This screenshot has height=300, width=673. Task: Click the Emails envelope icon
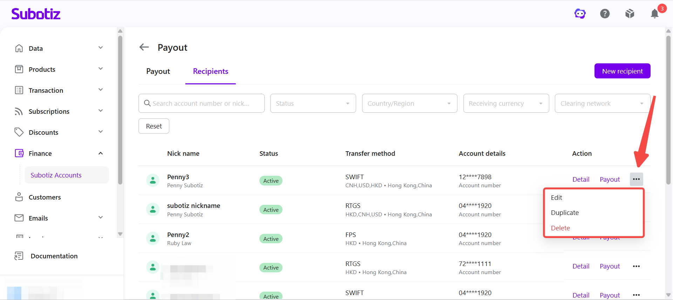[x=19, y=218]
